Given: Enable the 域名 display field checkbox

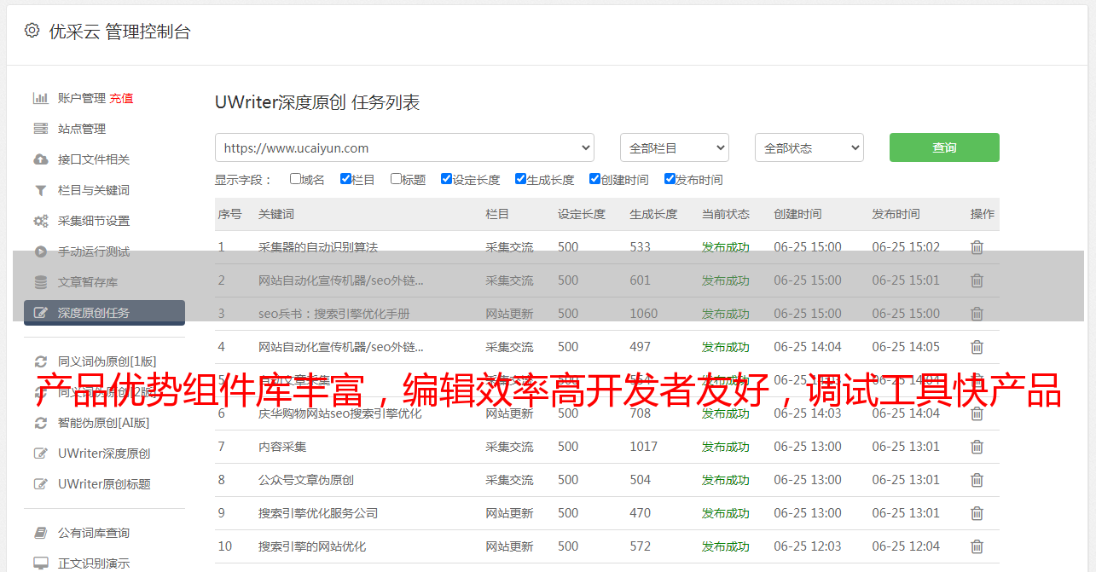Looking at the screenshot, I should click(x=295, y=179).
